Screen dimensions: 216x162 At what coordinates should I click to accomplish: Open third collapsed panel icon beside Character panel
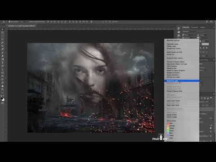pos(179,36)
